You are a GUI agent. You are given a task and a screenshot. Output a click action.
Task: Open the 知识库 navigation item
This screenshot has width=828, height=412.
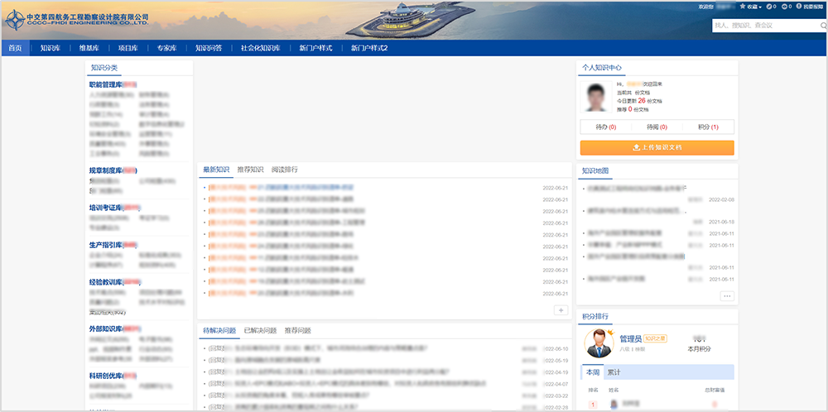pyautogui.click(x=51, y=48)
